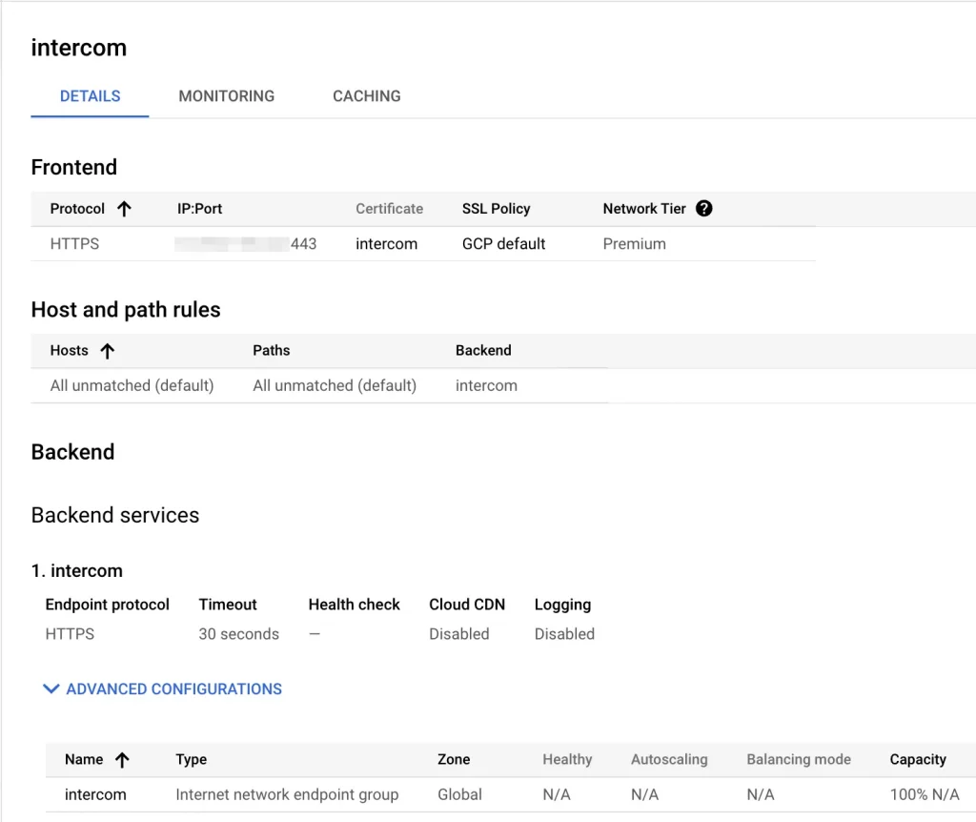This screenshot has height=822, width=976.
Task: Click the Host and path rules heading
Action: [x=126, y=310]
